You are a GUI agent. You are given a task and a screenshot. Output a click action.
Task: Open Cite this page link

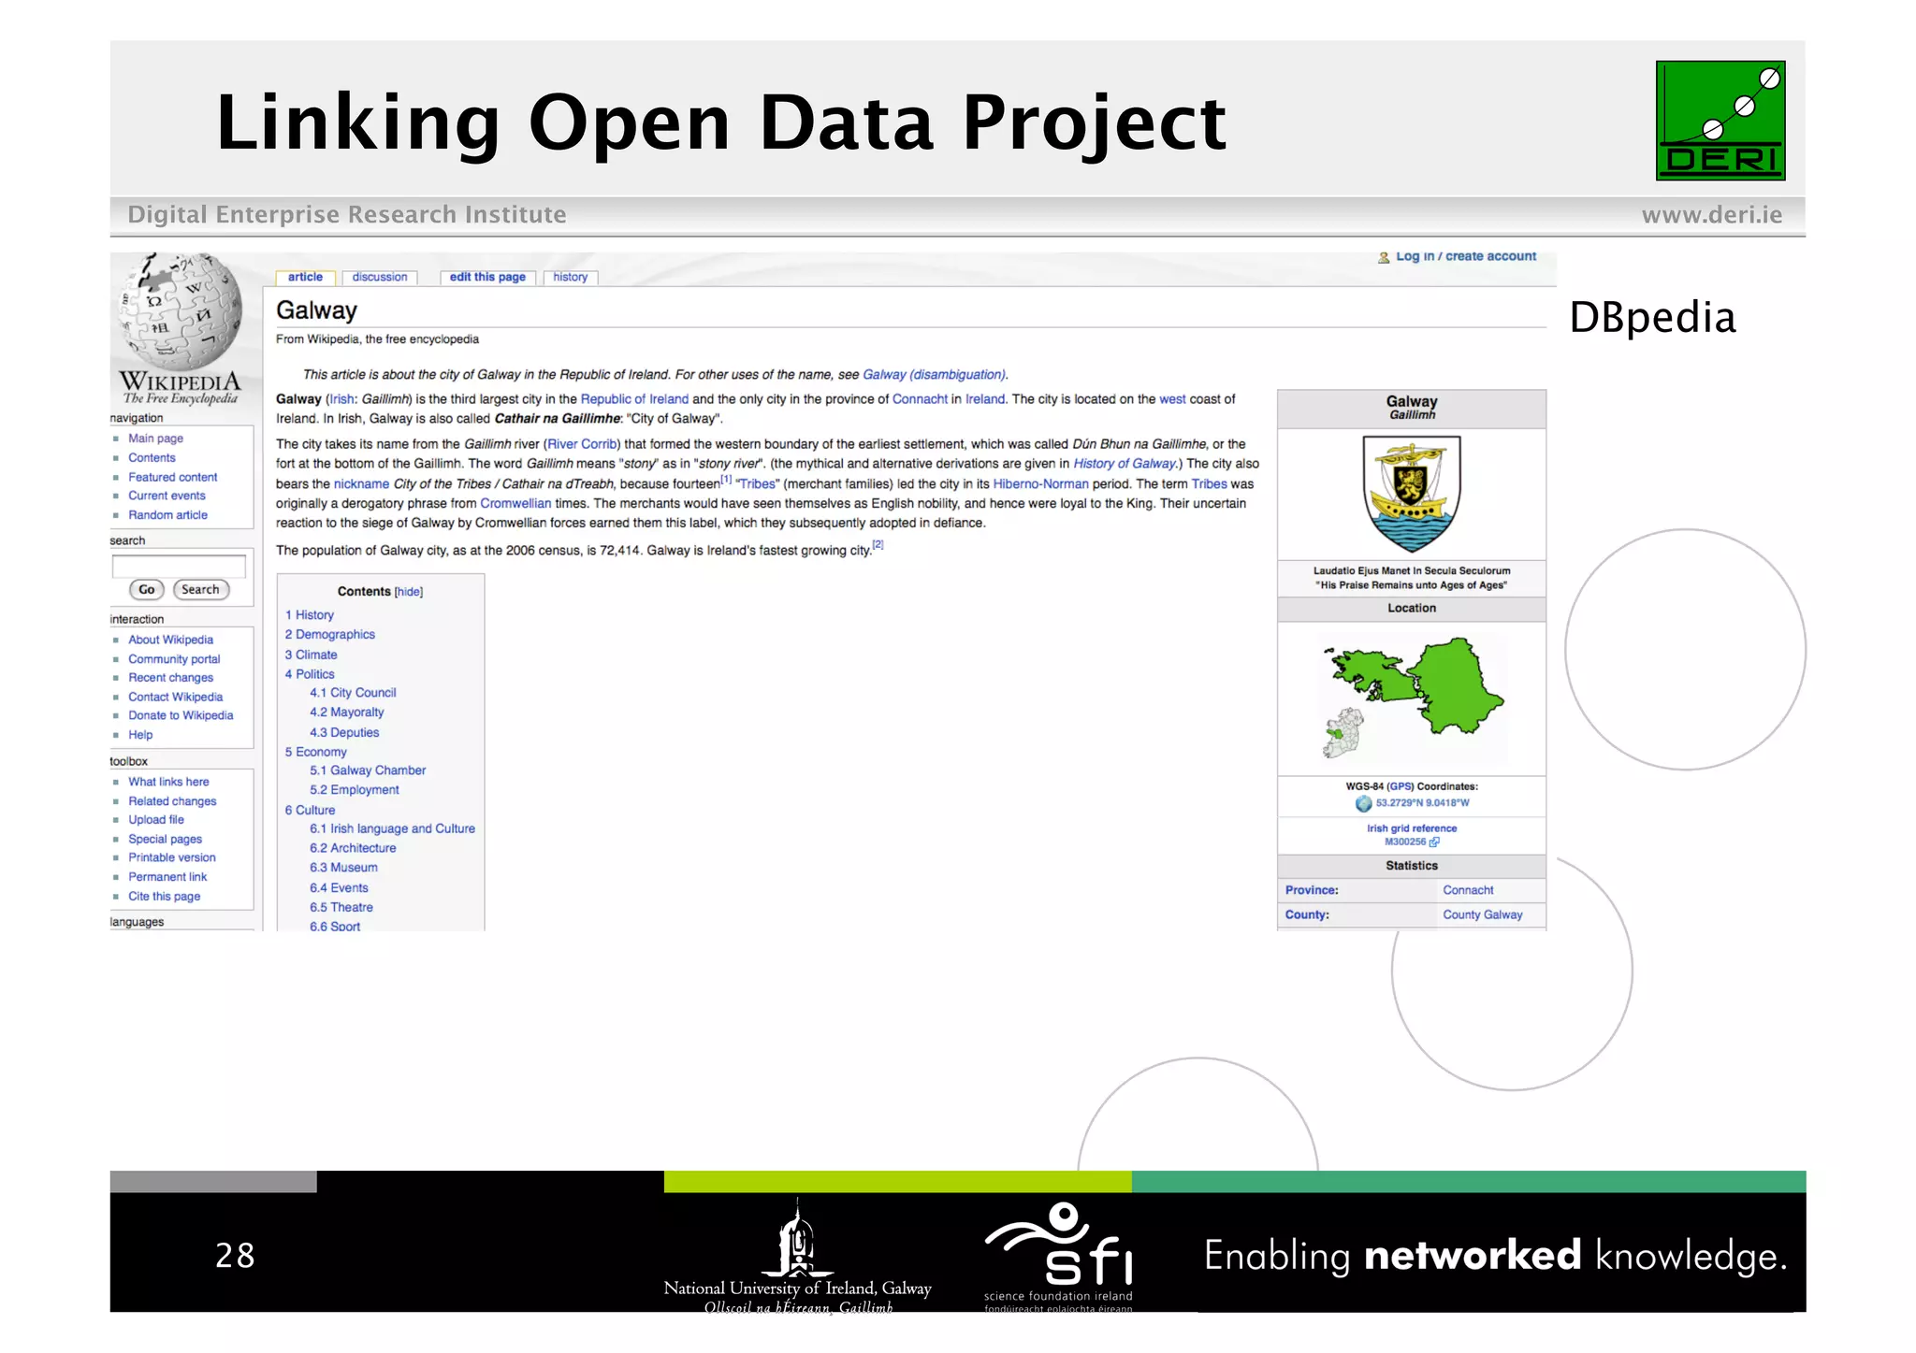click(164, 897)
